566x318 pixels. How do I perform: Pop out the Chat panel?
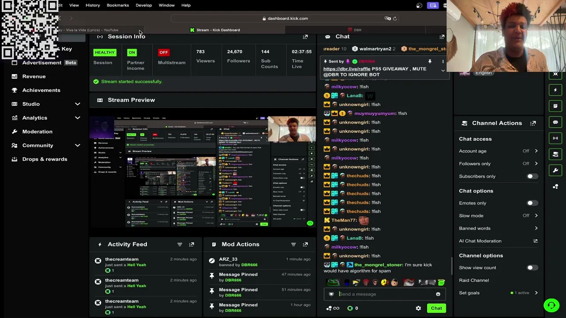click(442, 37)
